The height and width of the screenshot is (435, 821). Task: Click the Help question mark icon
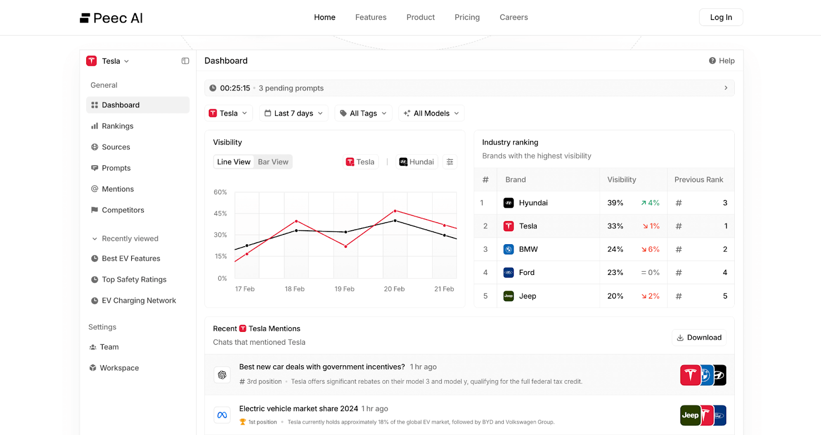[x=712, y=61]
